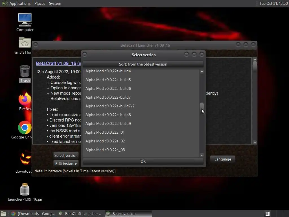Click the show desktop icon in taskbar
Viewport: 289px width, 217px height.
[3, 214]
